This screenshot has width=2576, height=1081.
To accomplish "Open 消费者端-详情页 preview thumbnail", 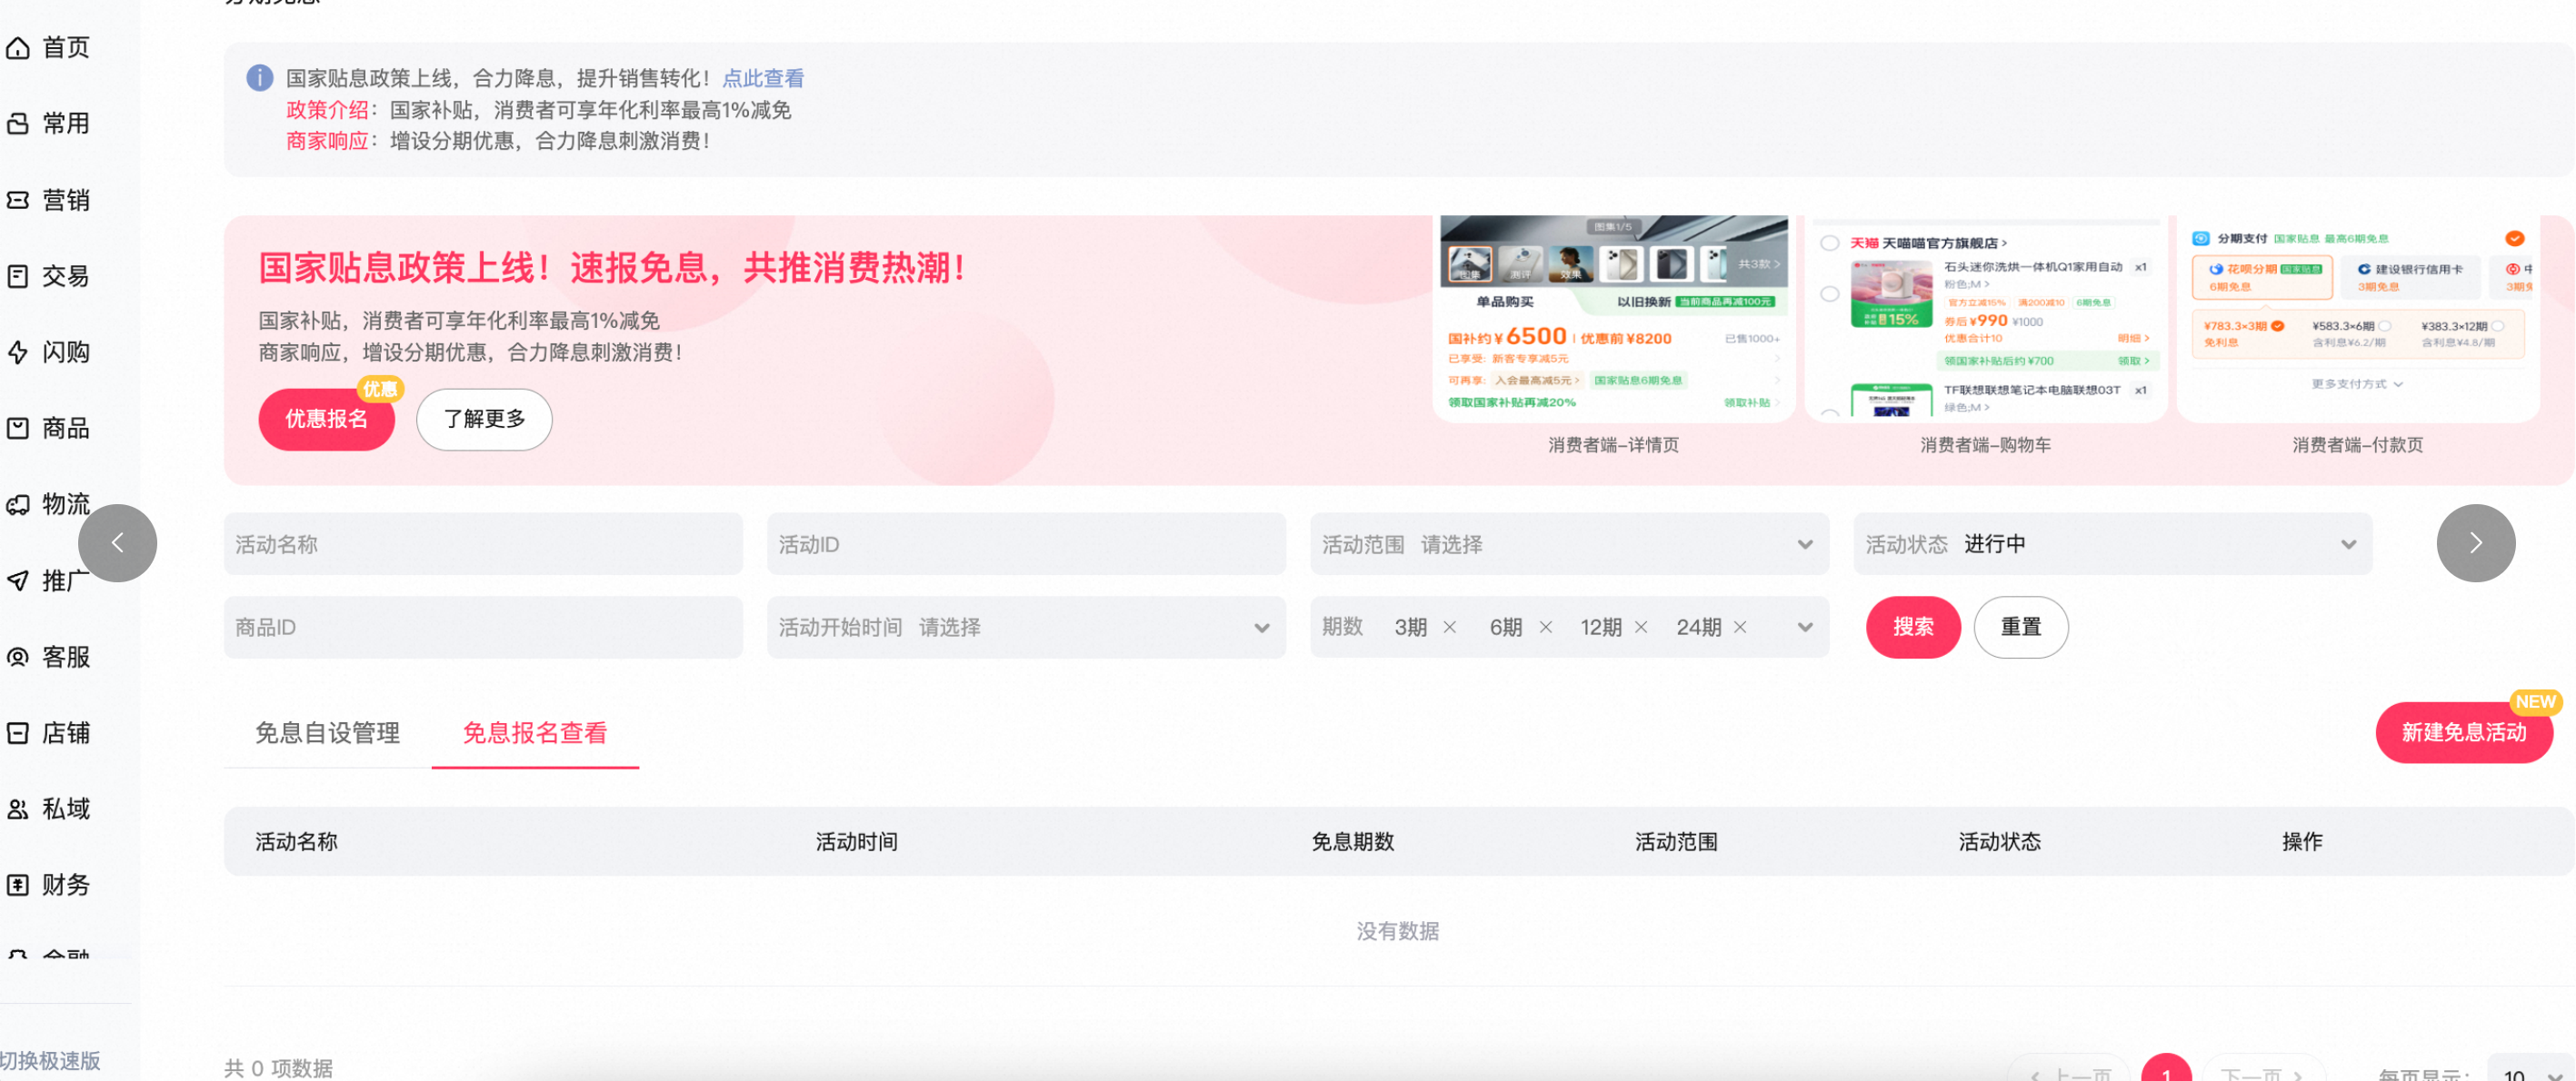I will [1614, 319].
